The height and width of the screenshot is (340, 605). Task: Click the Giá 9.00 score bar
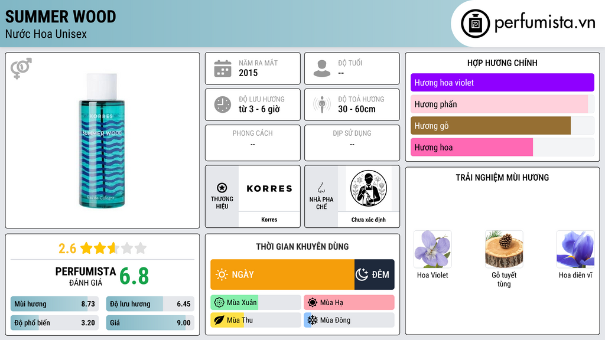[150, 323]
